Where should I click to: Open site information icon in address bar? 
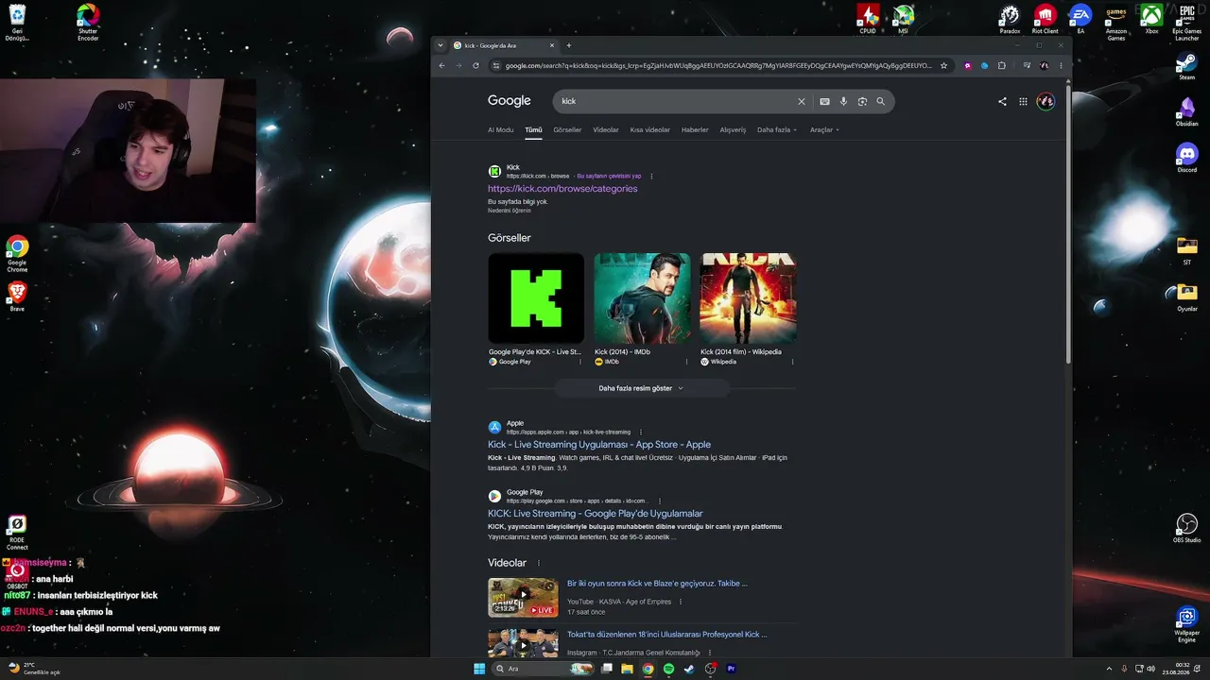[x=496, y=66]
